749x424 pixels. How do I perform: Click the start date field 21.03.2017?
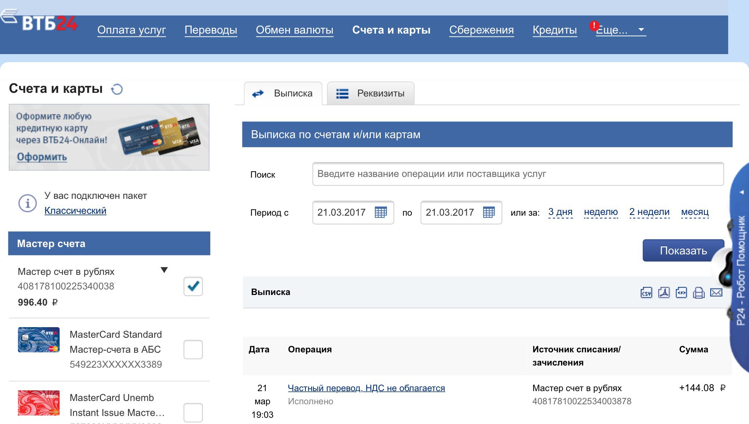click(353, 212)
